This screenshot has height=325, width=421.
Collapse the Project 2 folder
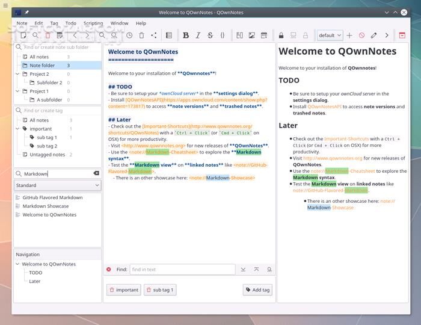coord(17,74)
